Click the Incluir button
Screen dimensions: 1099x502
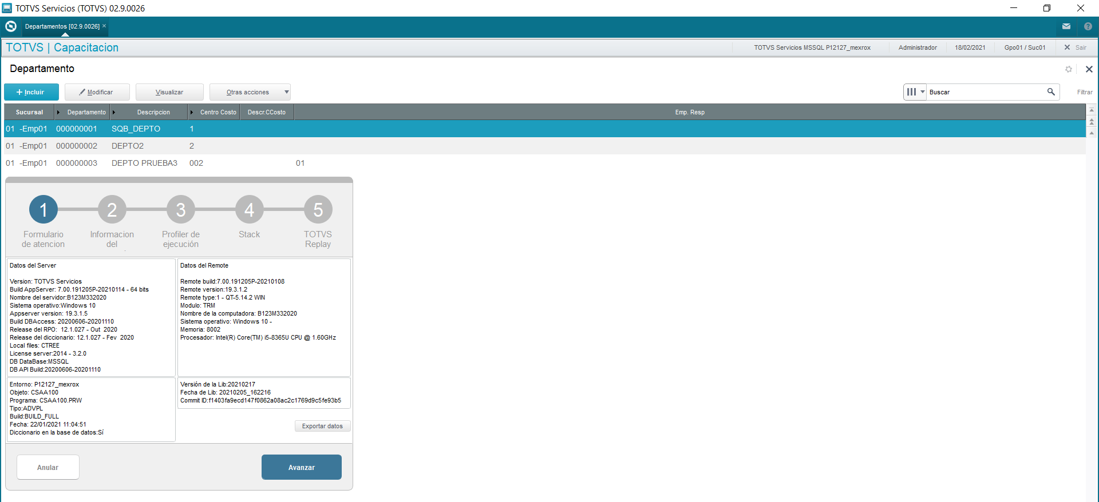click(31, 92)
